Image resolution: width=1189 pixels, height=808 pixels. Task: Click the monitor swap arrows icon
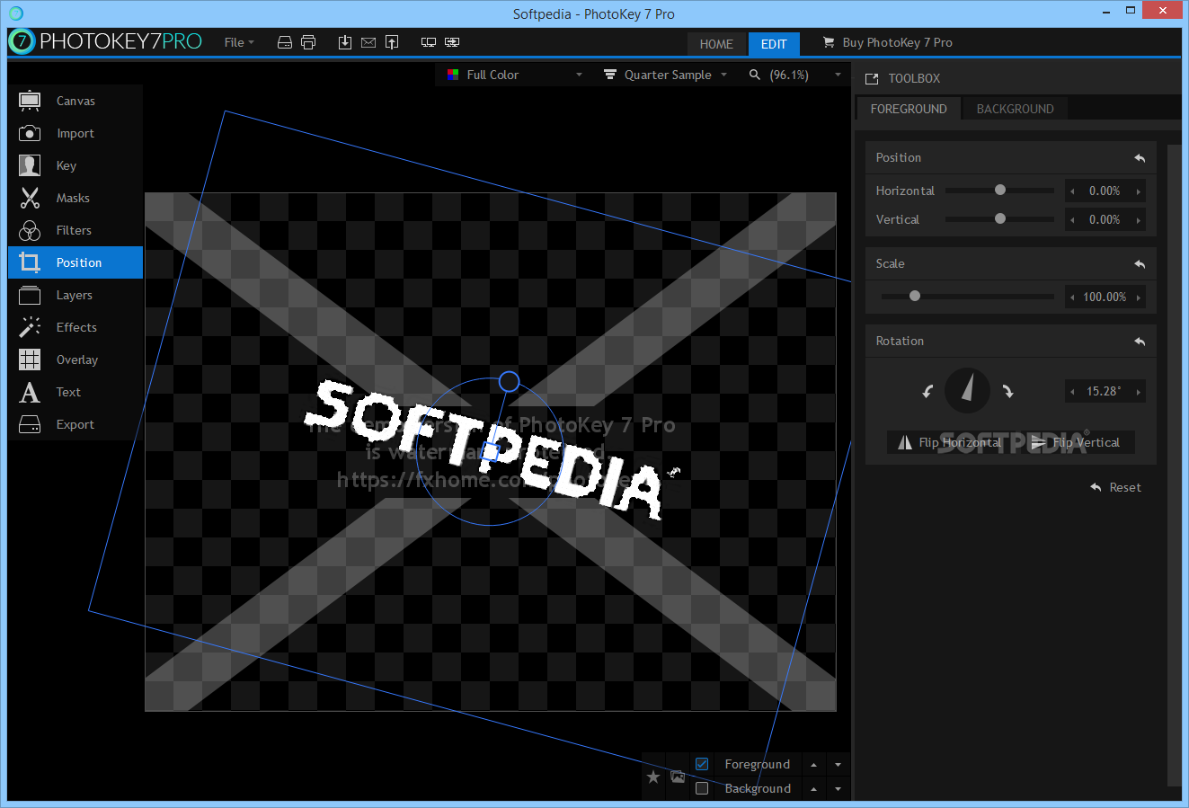click(x=452, y=42)
